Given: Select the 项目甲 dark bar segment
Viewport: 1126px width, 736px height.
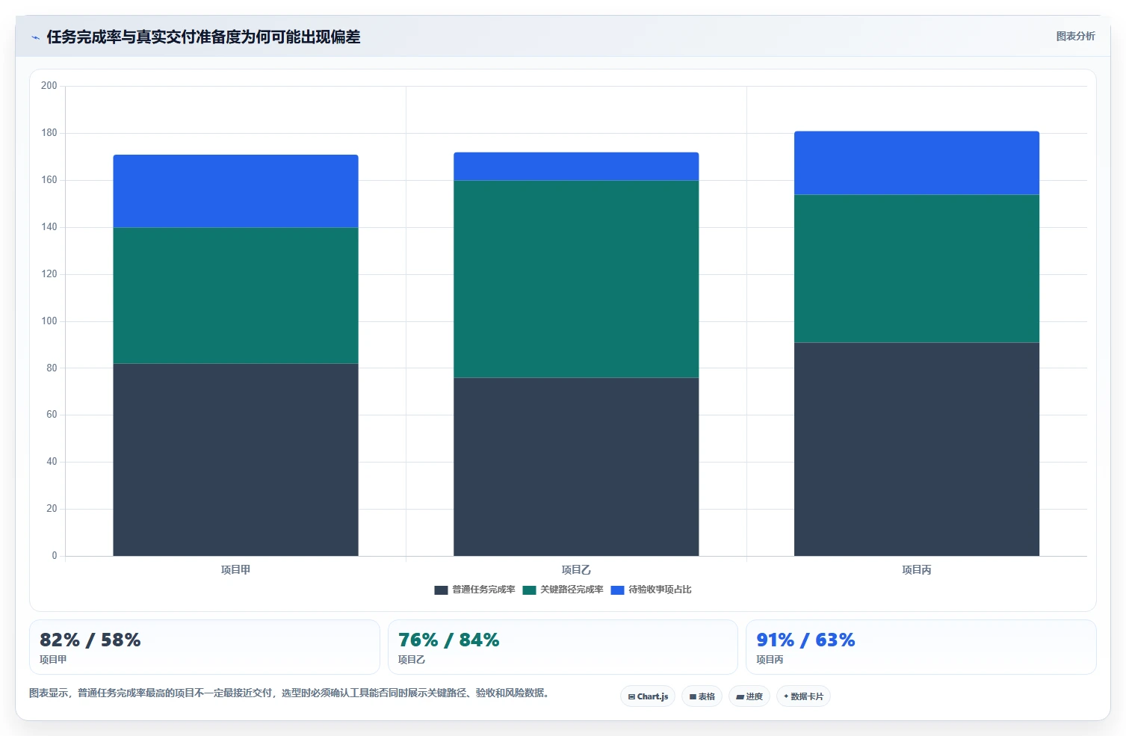Looking at the screenshot, I should click(235, 460).
